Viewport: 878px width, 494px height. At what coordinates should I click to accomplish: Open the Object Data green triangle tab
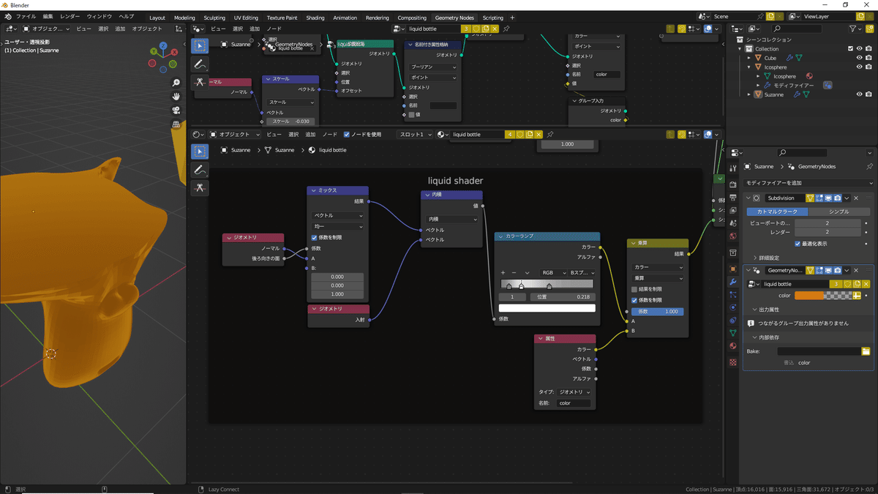pyautogui.click(x=733, y=333)
